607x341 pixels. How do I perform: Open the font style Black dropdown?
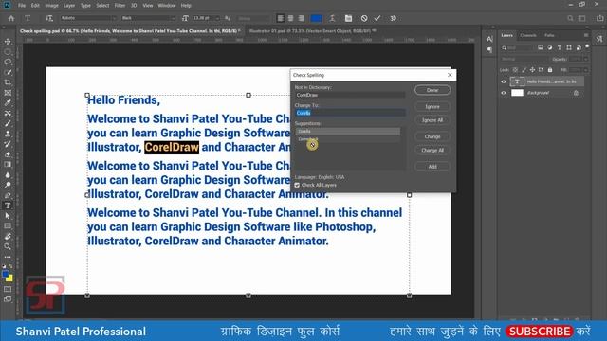click(x=147, y=18)
